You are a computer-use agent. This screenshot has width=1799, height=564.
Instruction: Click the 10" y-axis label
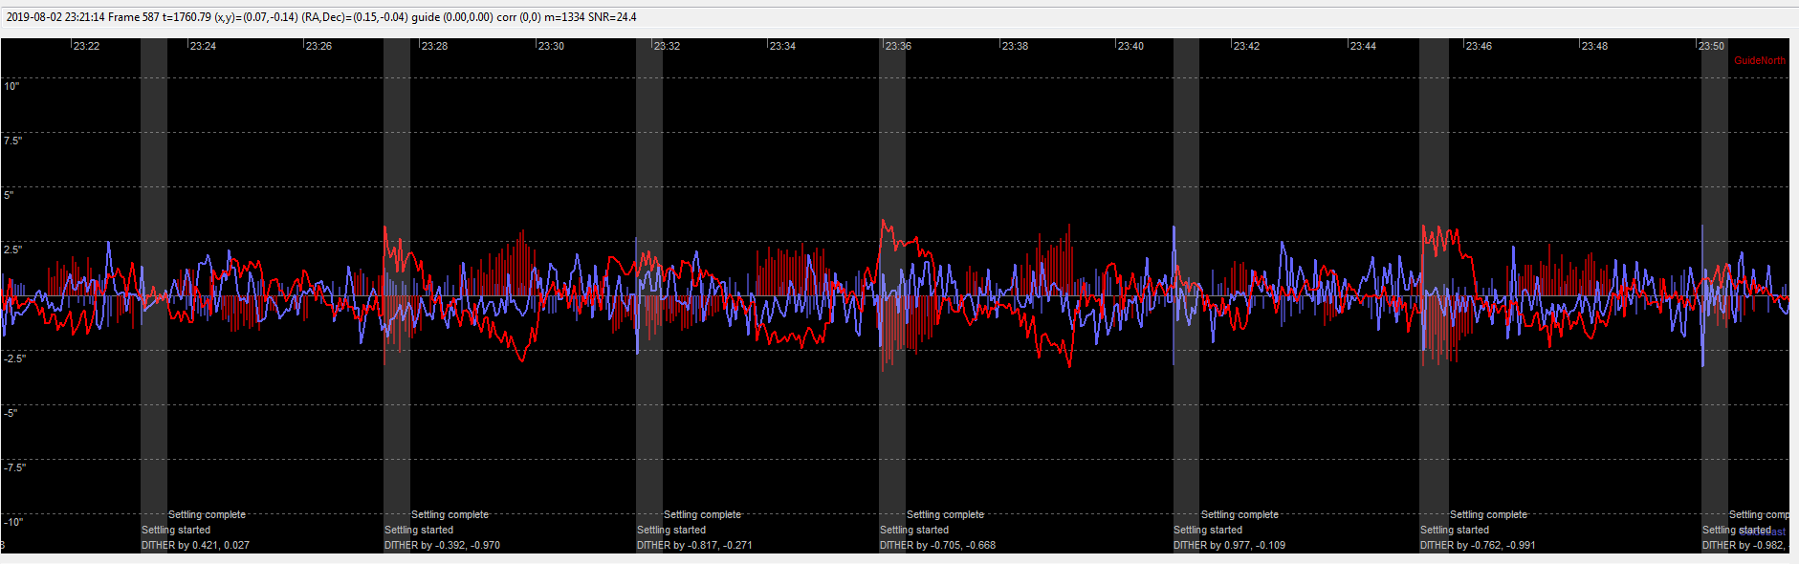pos(11,86)
